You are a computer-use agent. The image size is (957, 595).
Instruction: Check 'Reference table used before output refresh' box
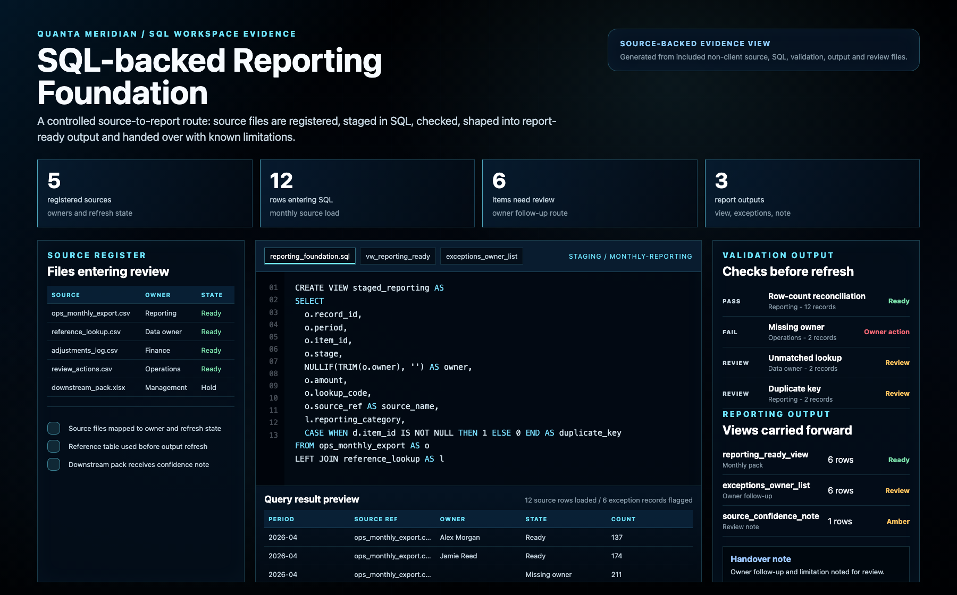point(54,446)
